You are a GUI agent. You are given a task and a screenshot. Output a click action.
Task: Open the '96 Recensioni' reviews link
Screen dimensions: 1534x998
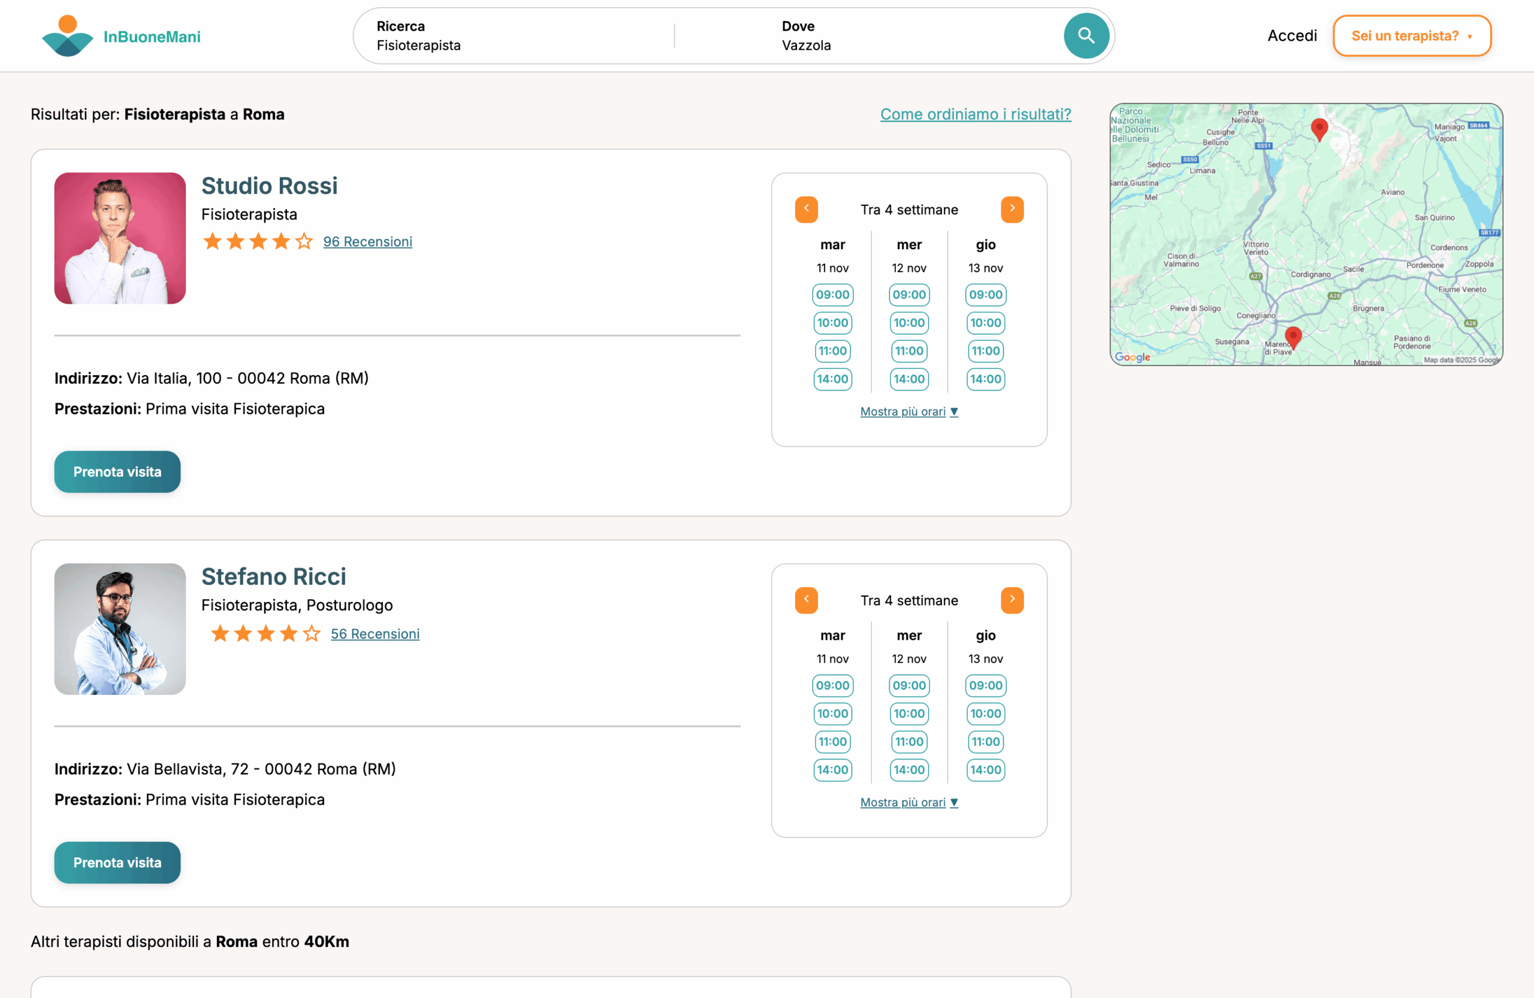pyautogui.click(x=367, y=241)
